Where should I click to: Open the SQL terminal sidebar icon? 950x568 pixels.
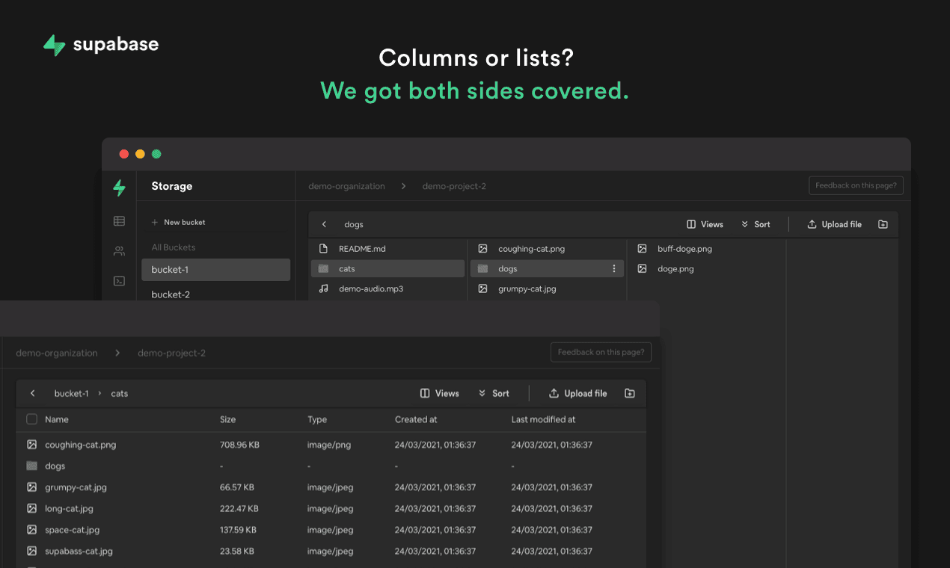tap(119, 280)
